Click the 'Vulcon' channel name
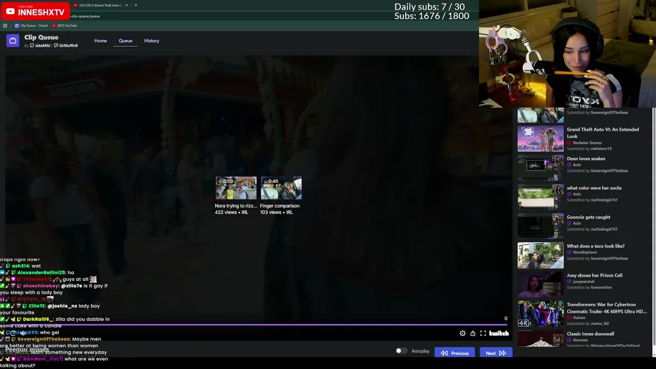This screenshot has height=369, width=656. pos(579,318)
